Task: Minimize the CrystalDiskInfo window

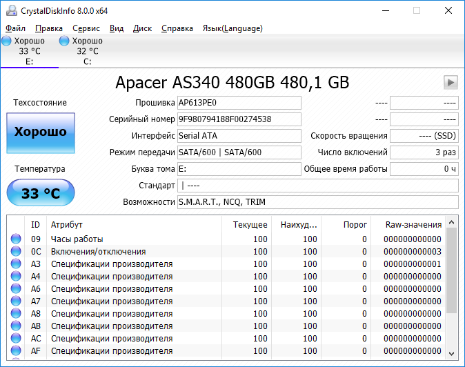Action: click(x=386, y=10)
